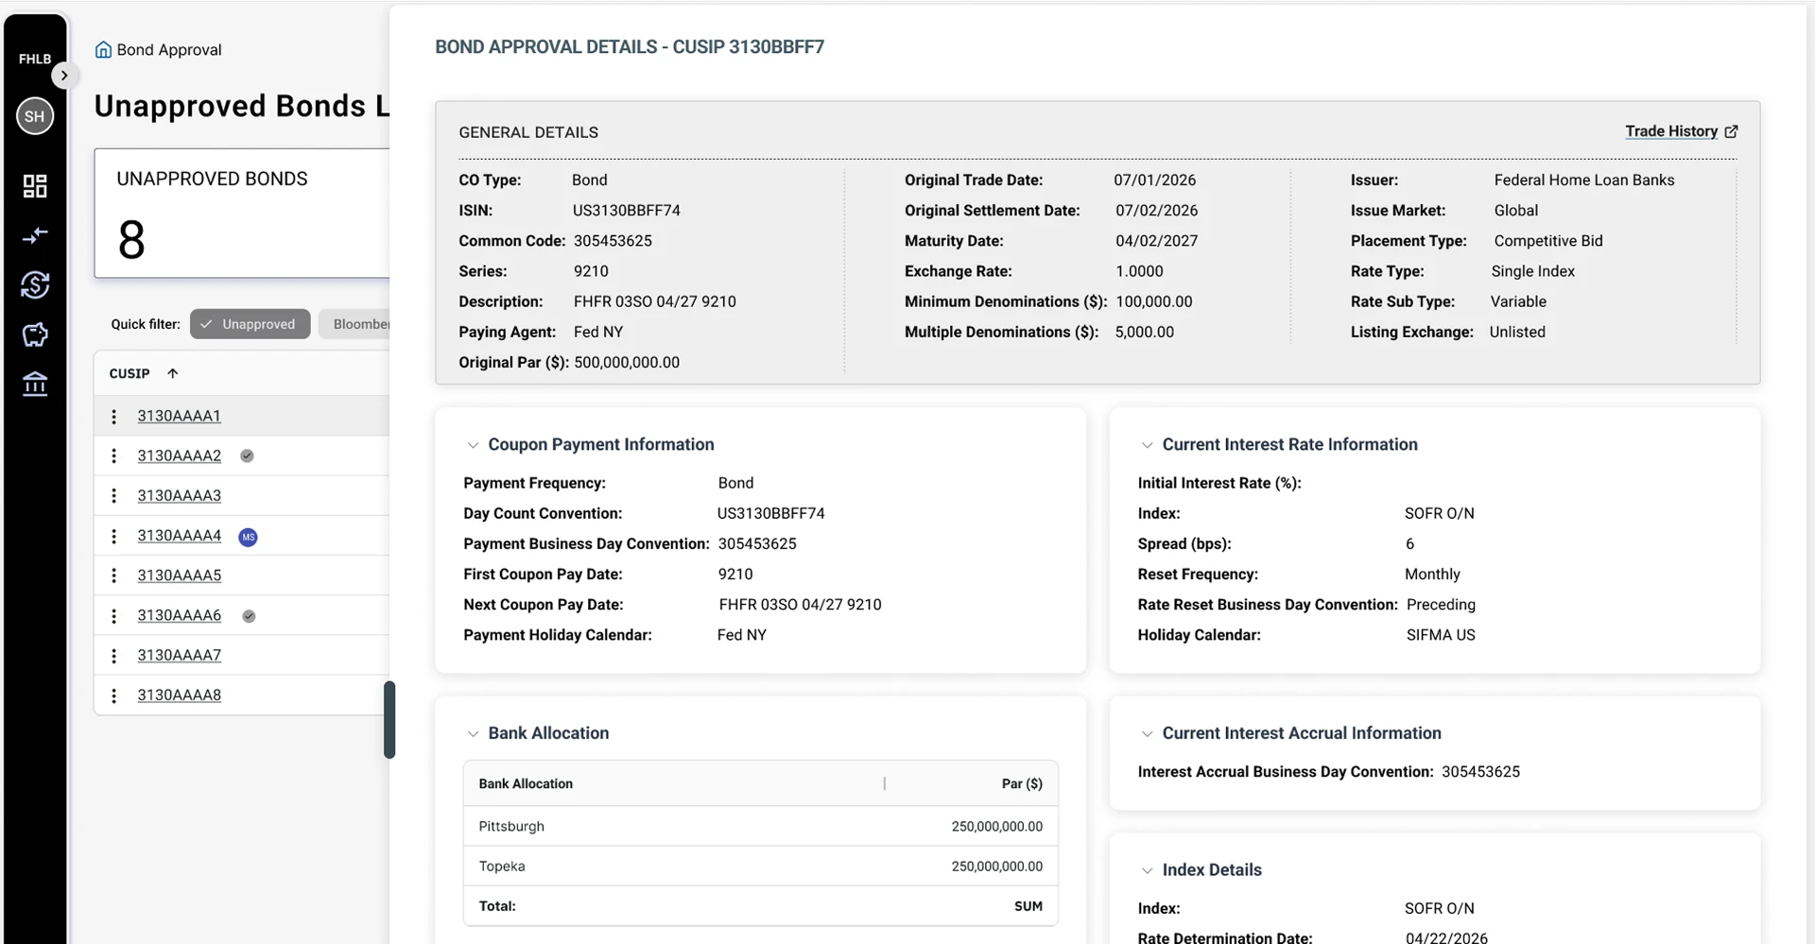This screenshot has width=1815, height=944.
Task: Click the check badge beside 3130AAAA6
Action: [x=249, y=616]
